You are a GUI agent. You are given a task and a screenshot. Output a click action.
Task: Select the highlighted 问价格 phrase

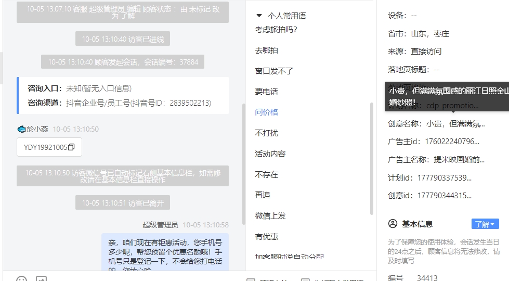[266, 112]
